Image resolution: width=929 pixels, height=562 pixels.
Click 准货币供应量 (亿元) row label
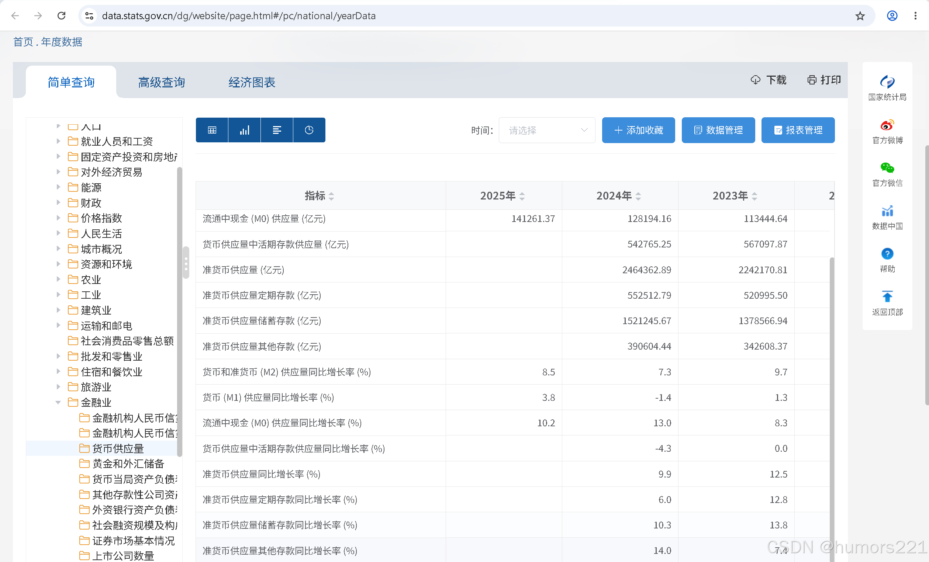pos(244,270)
